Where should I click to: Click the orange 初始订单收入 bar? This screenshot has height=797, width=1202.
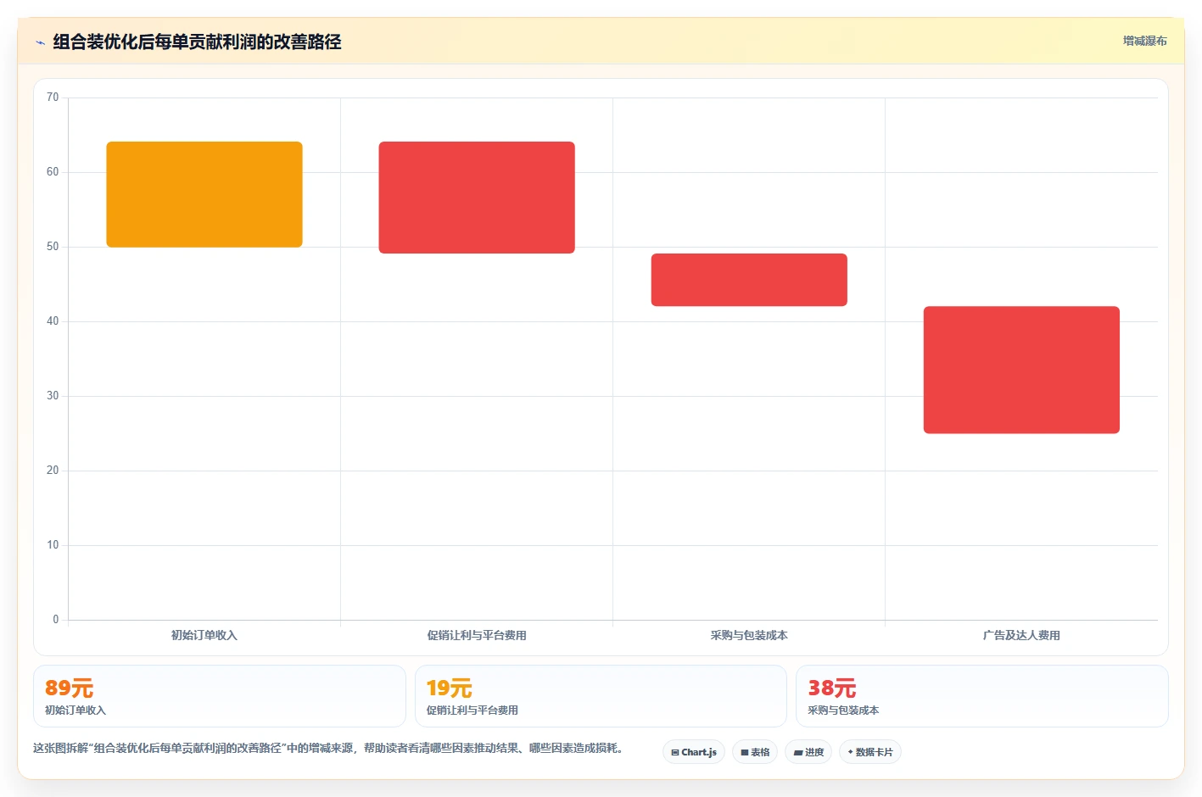click(204, 194)
